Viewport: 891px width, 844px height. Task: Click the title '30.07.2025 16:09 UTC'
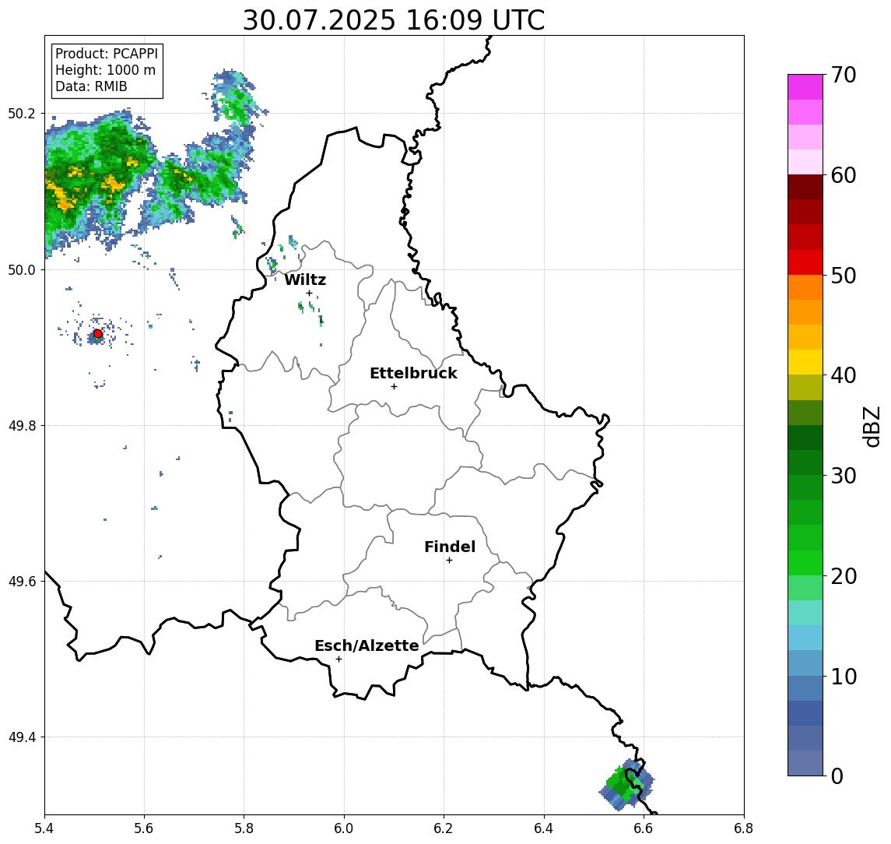coord(394,20)
